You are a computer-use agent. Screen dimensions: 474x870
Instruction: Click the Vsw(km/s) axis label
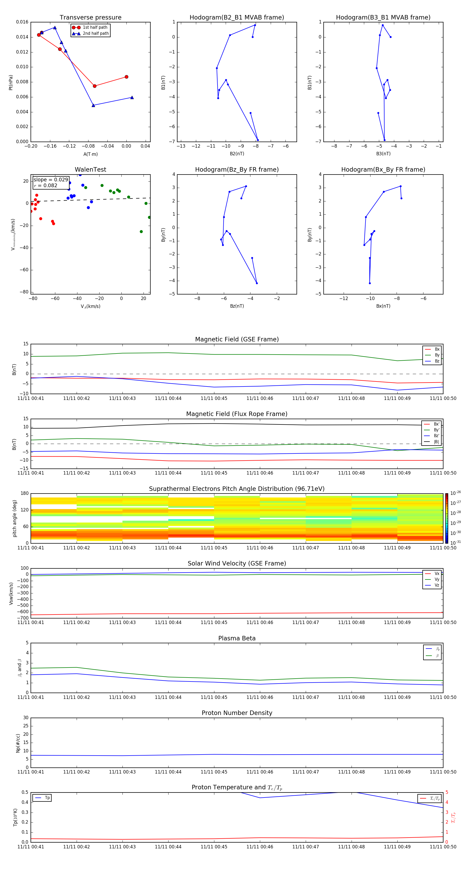11,593
